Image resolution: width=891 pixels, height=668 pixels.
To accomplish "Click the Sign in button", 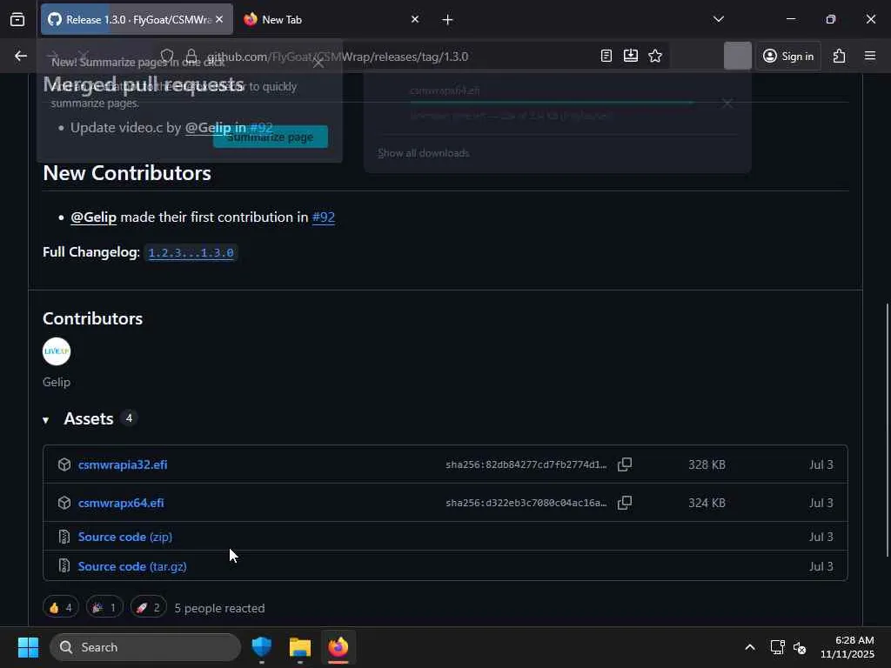I will [x=788, y=56].
